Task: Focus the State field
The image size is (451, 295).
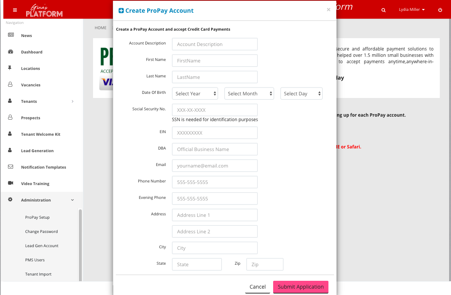Action: tap(197, 264)
